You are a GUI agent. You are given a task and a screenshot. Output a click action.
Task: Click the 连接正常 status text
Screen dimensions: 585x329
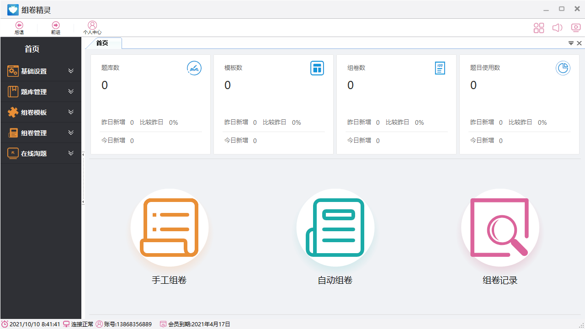82,324
